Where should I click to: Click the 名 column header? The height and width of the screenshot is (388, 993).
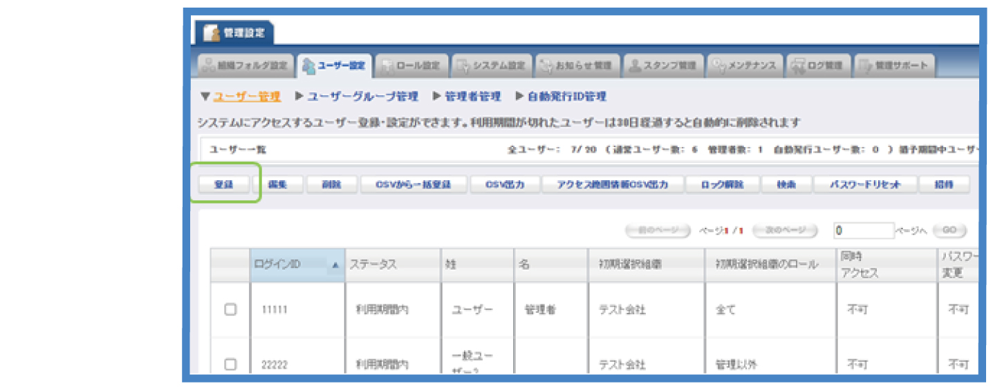coord(551,265)
